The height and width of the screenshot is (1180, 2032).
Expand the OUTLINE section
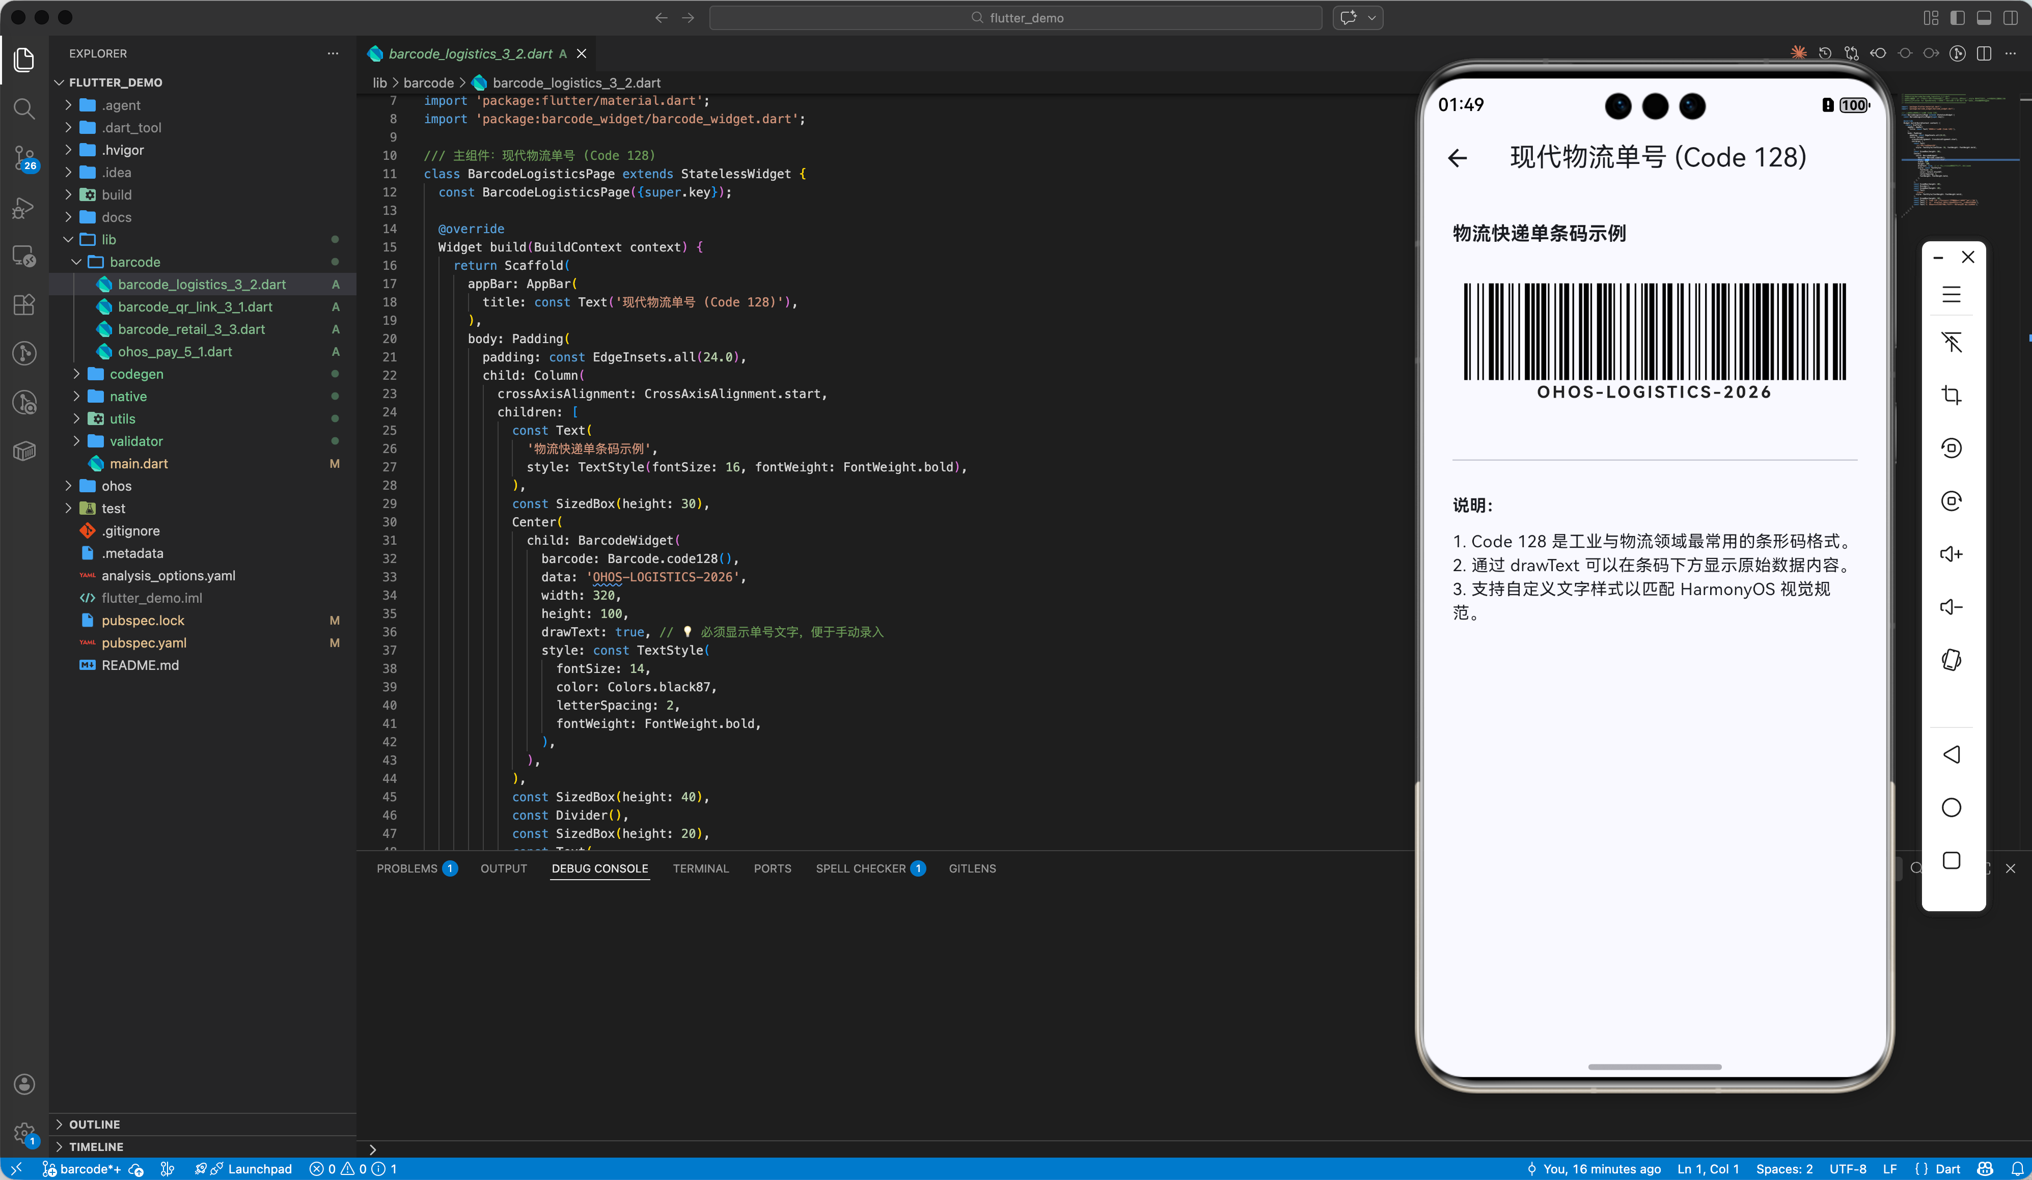coord(94,1123)
